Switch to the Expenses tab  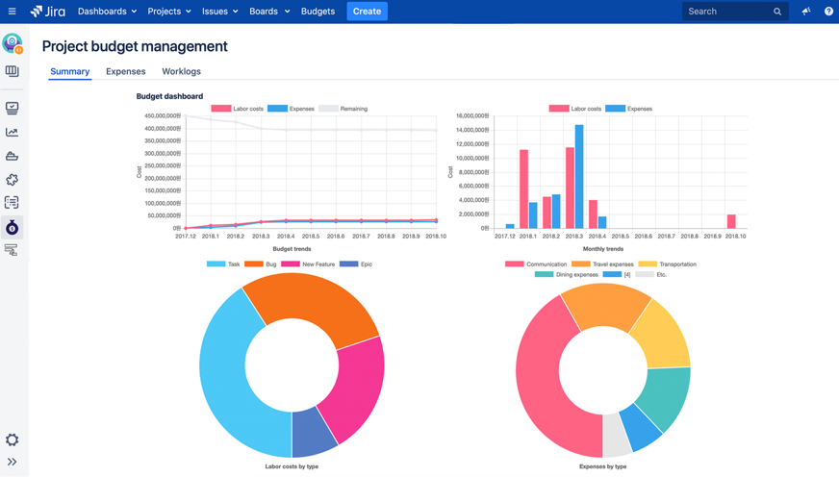[125, 71]
